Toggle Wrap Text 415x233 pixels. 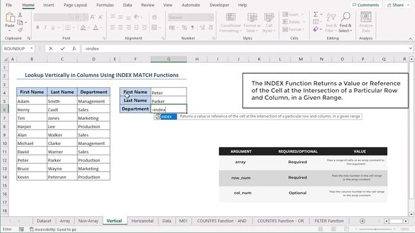click(x=154, y=17)
